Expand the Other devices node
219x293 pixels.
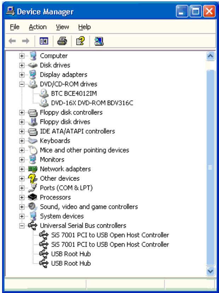(22, 178)
